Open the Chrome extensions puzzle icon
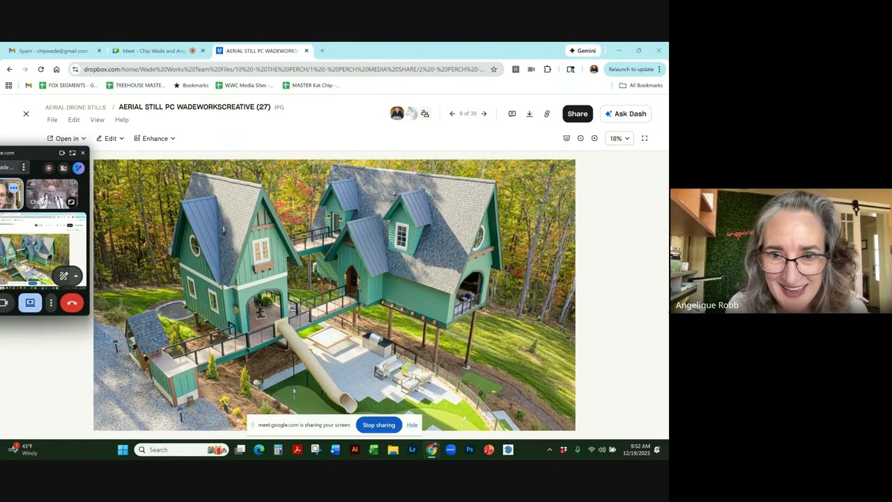Image resolution: width=892 pixels, height=502 pixels. tap(547, 69)
